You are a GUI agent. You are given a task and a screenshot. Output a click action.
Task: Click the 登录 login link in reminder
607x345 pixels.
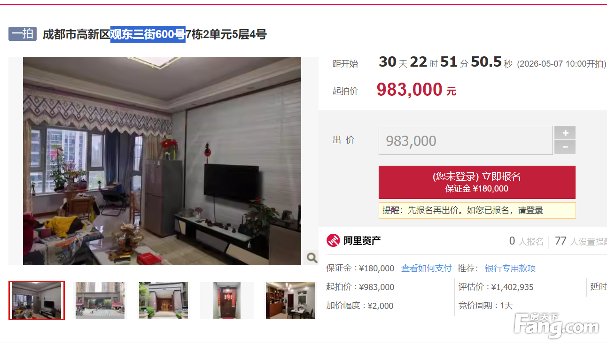click(x=535, y=210)
